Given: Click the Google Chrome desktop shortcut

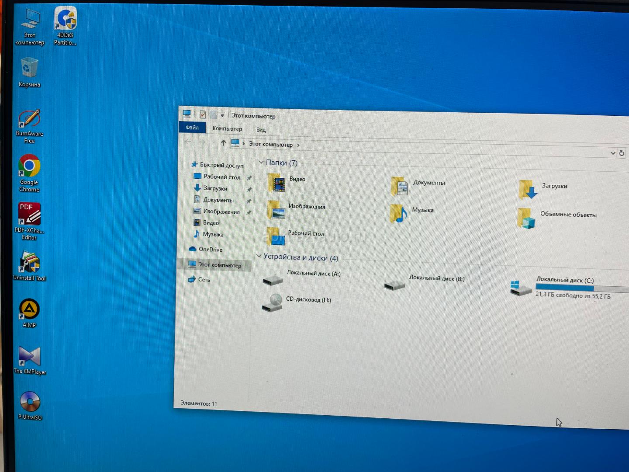Looking at the screenshot, I should [29, 167].
